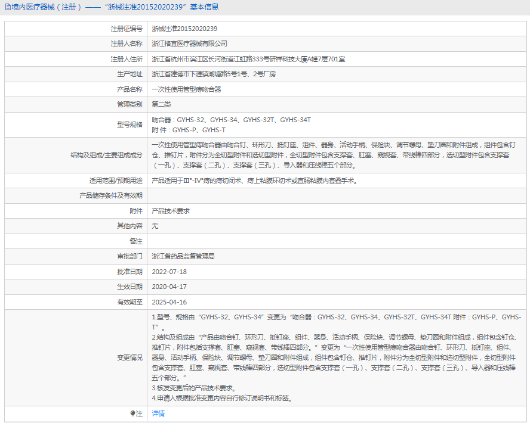
Task: Click the 注册证编号 label
Action: (x=127, y=29)
